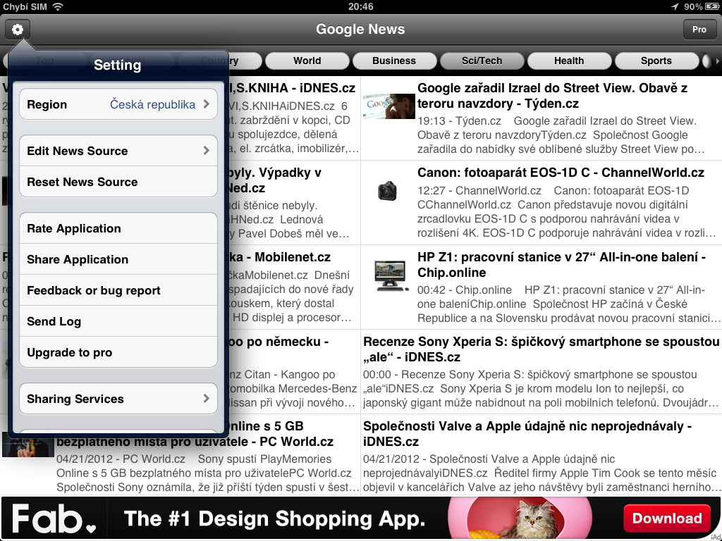The width and height of the screenshot is (722, 541).
Task: Tap The #1 Design Shopping App. ad text
Action: coord(274,518)
